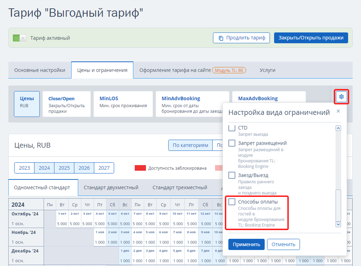Open the Услуги tab
Viewport: 361px width, 266px height.
tap(267, 70)
